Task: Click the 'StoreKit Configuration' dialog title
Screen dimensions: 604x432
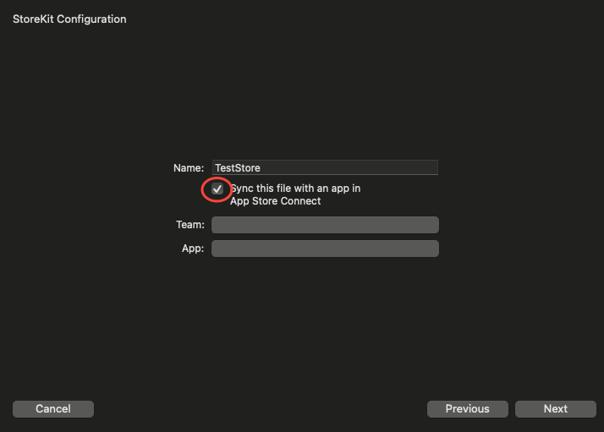Action: tap(69, 19)
